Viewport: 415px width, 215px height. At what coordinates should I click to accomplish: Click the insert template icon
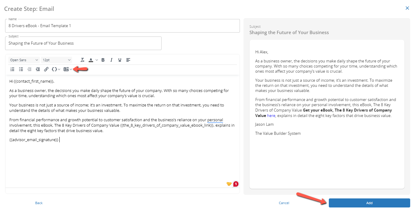tap(66, 69)
